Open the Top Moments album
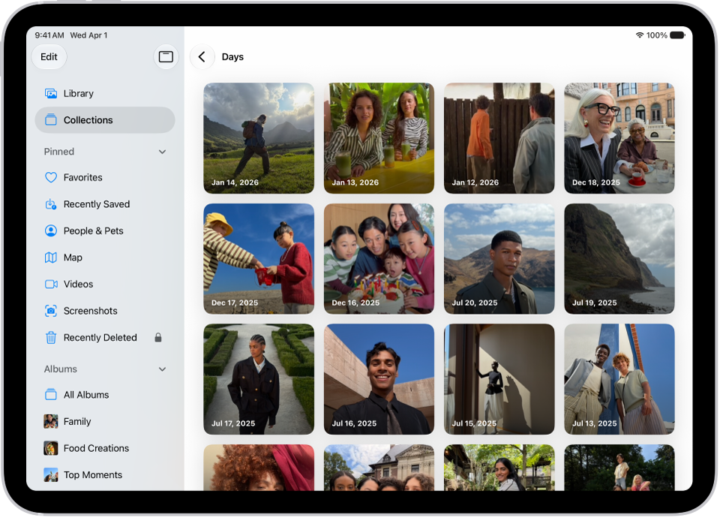Viewport: 720px width, 518px height. tap(105, 474)
